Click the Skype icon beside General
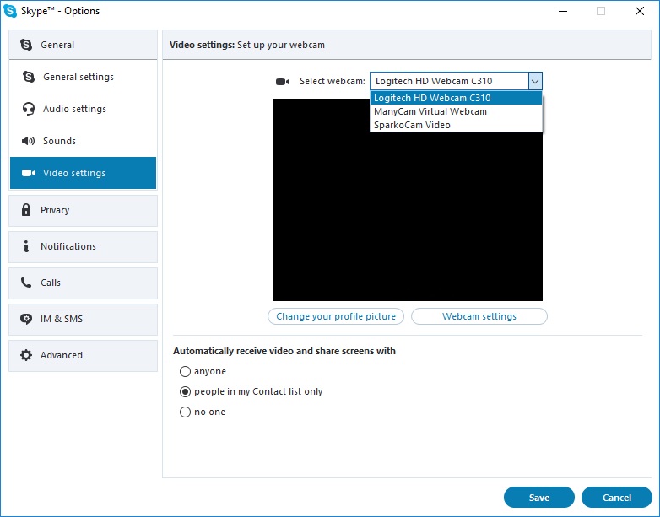660x517 pixels. tap(26, 45)
